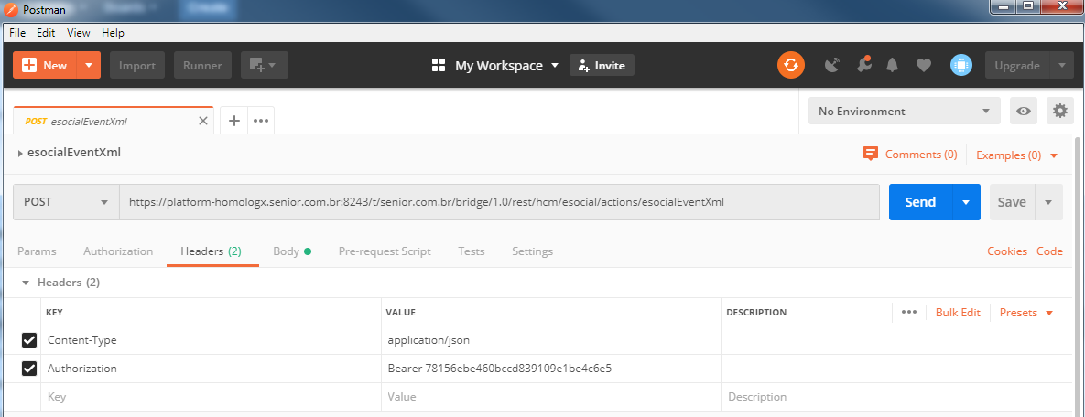Click the workspace grid icon
Image resolution: width=1085 pixels, height=417 pixels.
coord(438,66)
